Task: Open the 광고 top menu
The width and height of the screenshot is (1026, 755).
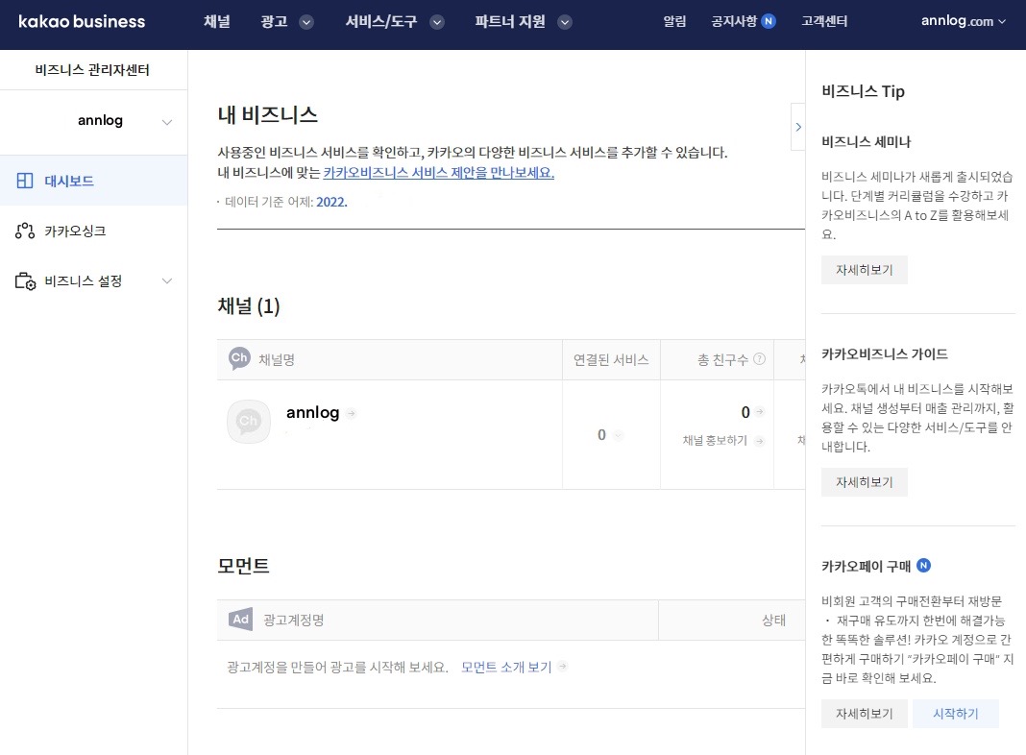Action: point(274,21)
